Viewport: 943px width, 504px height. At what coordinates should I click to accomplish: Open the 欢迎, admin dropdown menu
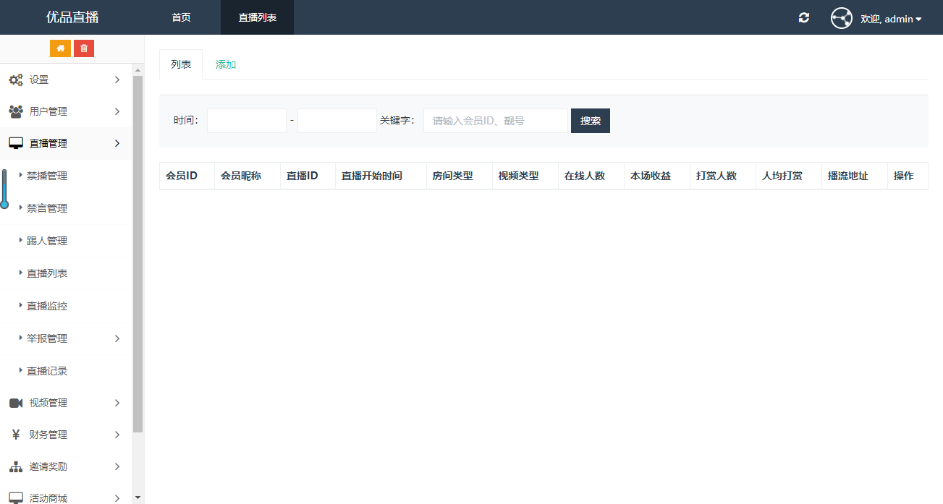click(x=890, y=20)
